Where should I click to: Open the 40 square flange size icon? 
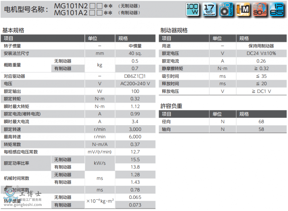(226, 10)
